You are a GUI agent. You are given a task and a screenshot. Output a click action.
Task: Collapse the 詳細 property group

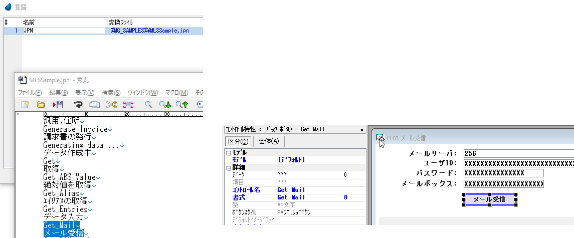pyautogui.click(x=229, y=167)
